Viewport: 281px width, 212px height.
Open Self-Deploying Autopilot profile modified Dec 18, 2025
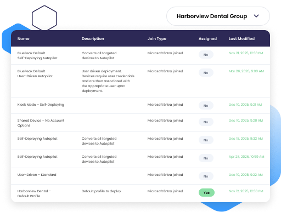(x=37, y=139)
